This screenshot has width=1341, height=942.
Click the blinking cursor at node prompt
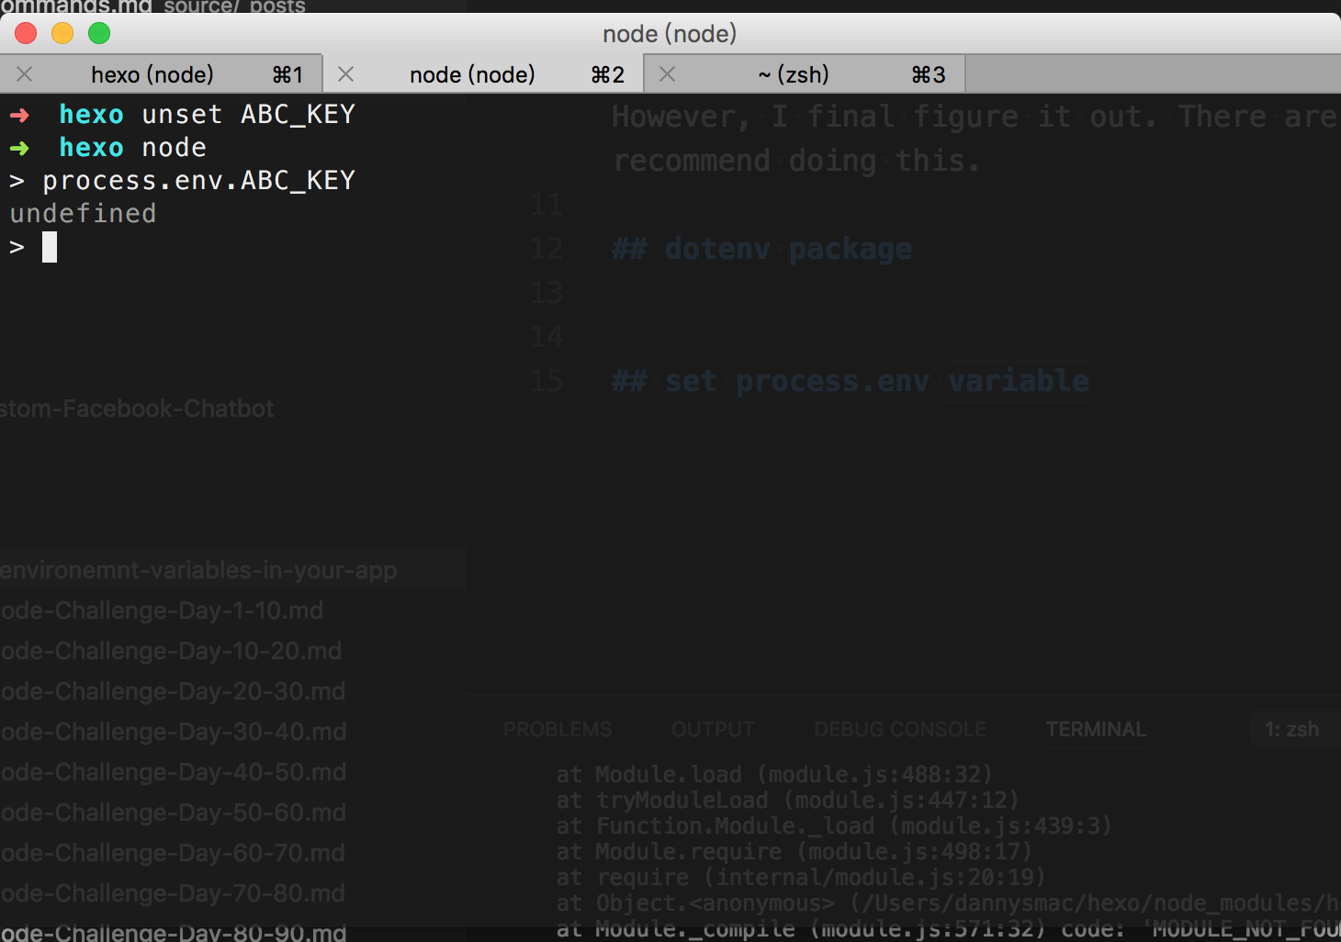coord(50,247)
